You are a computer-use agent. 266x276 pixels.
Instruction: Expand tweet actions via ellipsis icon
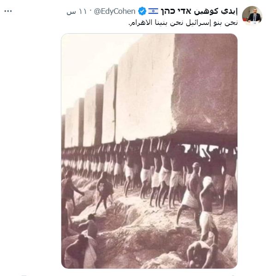click(8, 11)
